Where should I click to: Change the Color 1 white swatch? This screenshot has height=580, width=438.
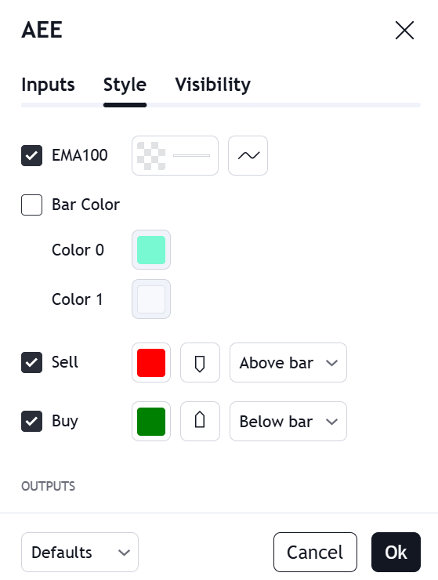(x=151, y=299)
